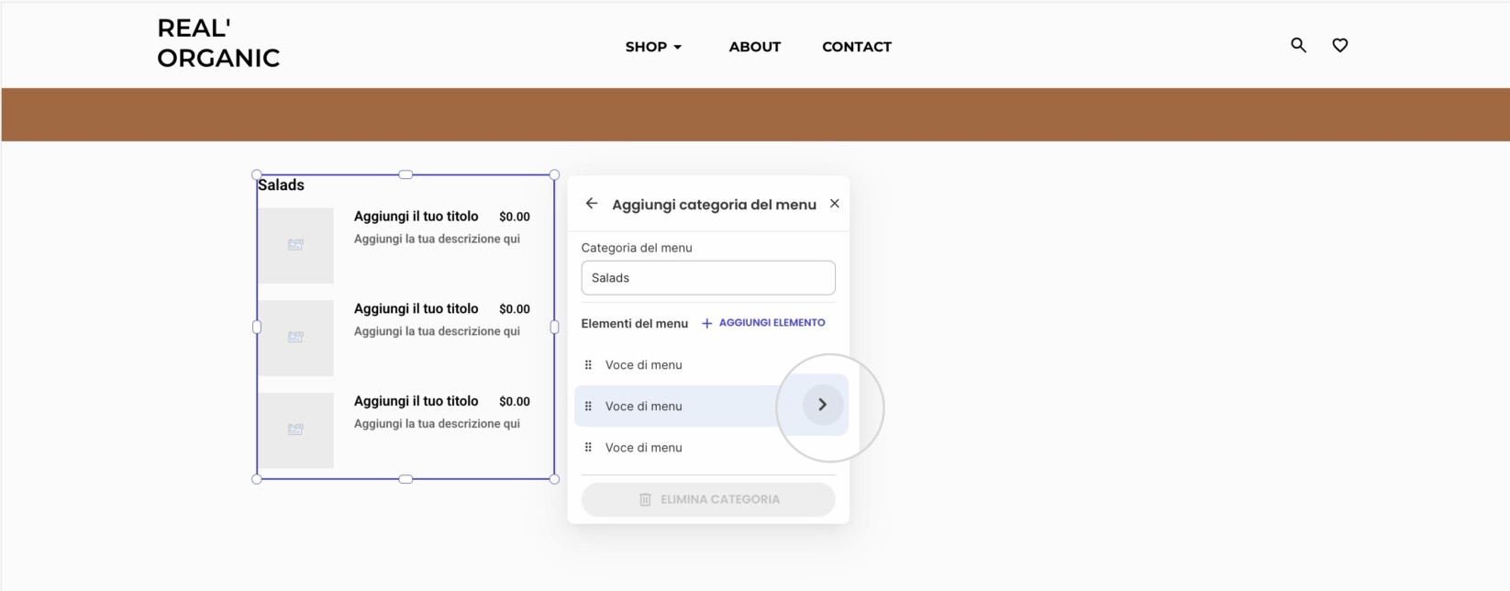Navigate to the CONTACT page
Viewport: 1510px width, 591px height.
(857, 47)
